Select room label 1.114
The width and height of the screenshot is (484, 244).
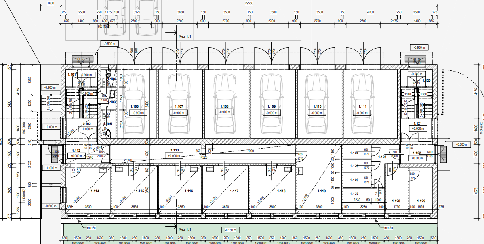click(x=95, y=191)
